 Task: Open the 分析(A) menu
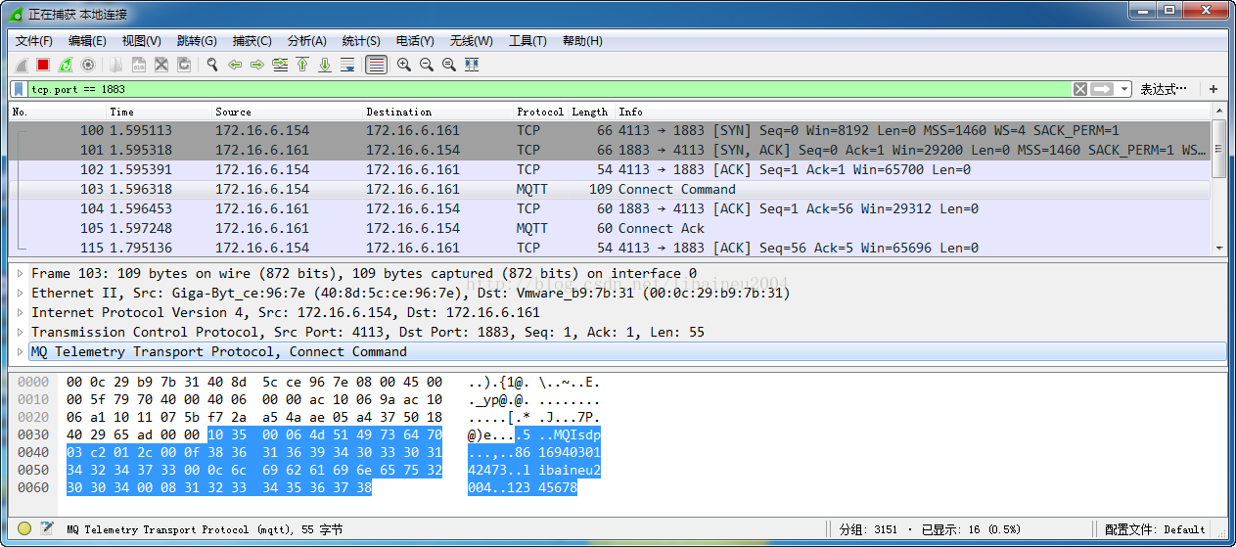pyautogui.click(x=306, y=41)
